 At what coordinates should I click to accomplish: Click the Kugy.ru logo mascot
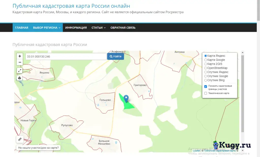pyautogui.click(x=216, y=145)
